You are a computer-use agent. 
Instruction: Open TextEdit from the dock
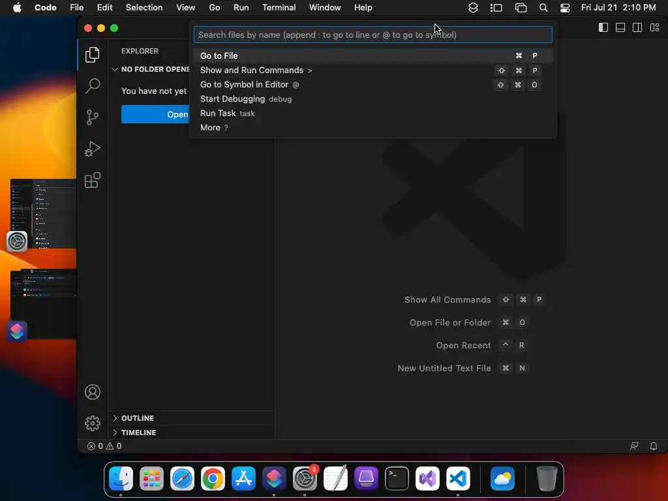(x=336, y=478)
